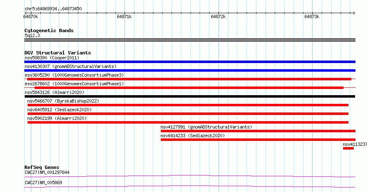Click the red nsv6414233 variant bar
The image size is (367, 192).
click(258, 140)
